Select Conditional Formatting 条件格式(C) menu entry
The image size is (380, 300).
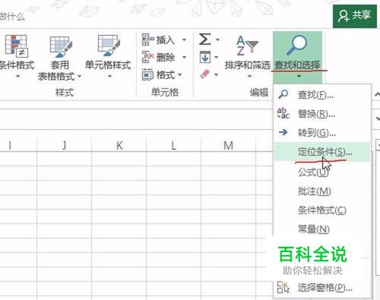pos(322,210)
